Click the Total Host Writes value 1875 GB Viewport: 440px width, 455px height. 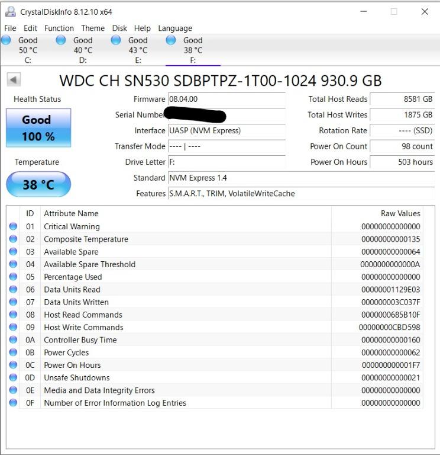(402, 115)
